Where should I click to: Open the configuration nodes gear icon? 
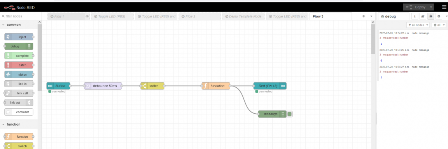coord(439,16)
